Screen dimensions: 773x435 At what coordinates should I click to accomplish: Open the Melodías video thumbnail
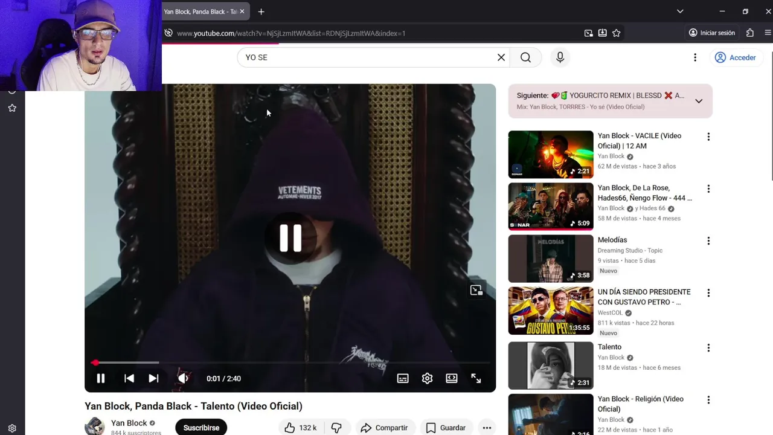(x=551, y=259)
